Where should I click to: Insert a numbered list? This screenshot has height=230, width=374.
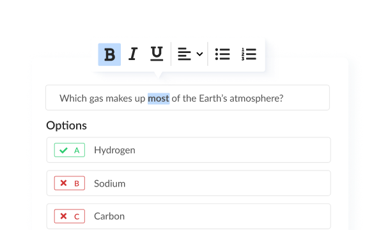(249, 54)
